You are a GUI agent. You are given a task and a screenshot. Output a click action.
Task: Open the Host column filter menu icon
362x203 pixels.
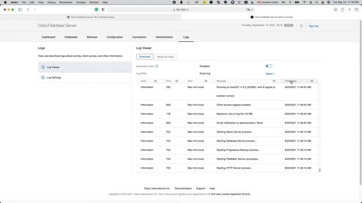[x=206, y=81]
